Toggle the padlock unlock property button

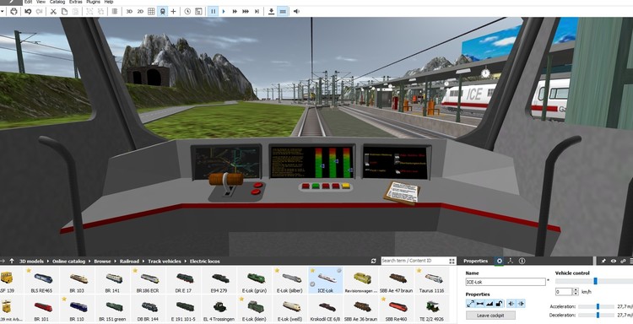tap(499, 304)
